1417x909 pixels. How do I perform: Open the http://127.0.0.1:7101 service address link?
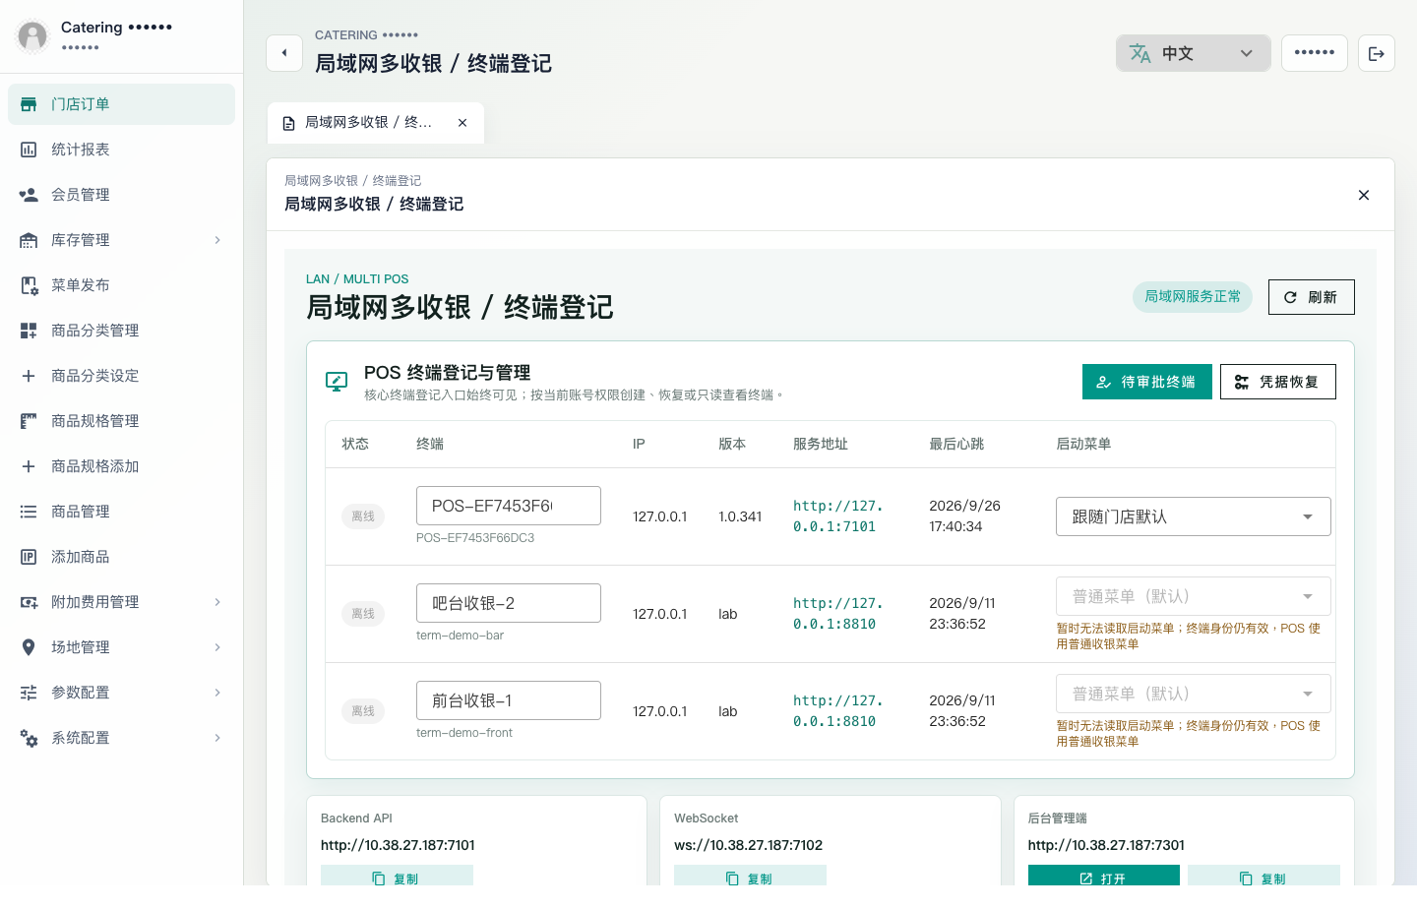tap(838, 516)
